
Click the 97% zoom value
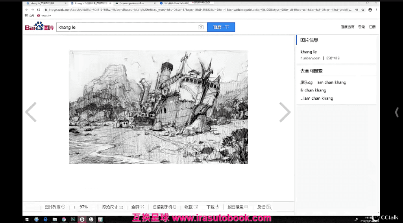click(x=83, y=207)
